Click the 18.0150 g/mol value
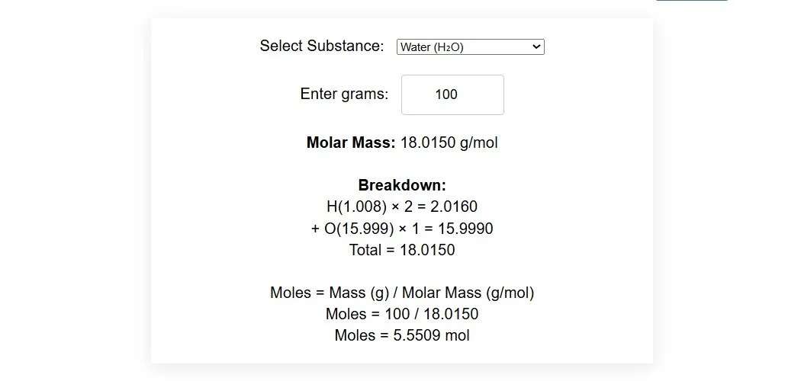The height and width of the screenshot is (381, 801). (449, 142)
